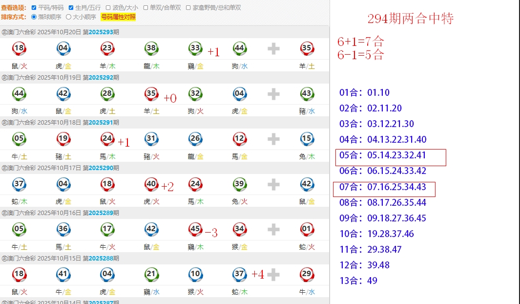Click blue ball 41 in period 2025288
The height and width of the screenshot is (304, 520).
point(63,274)
